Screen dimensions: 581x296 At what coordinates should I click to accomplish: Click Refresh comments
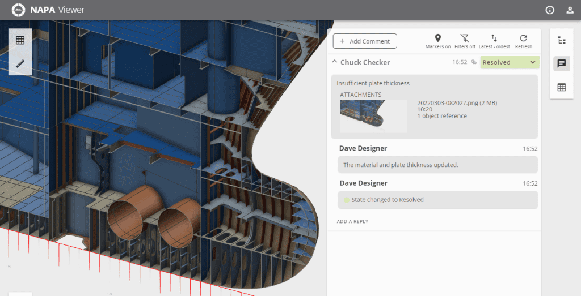pos(524,41)
